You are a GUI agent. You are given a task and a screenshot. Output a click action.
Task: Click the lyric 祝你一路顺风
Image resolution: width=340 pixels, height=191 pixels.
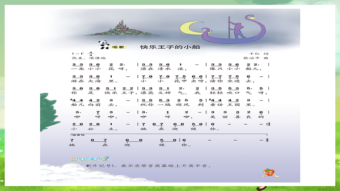point(165,105)
